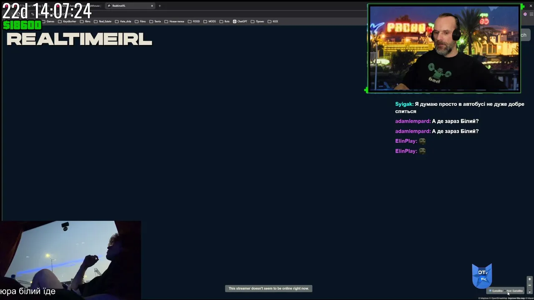This screenshot has height=300, width=534.
Task: Click the browser profile icon near the menu
Action: [525, 14]
